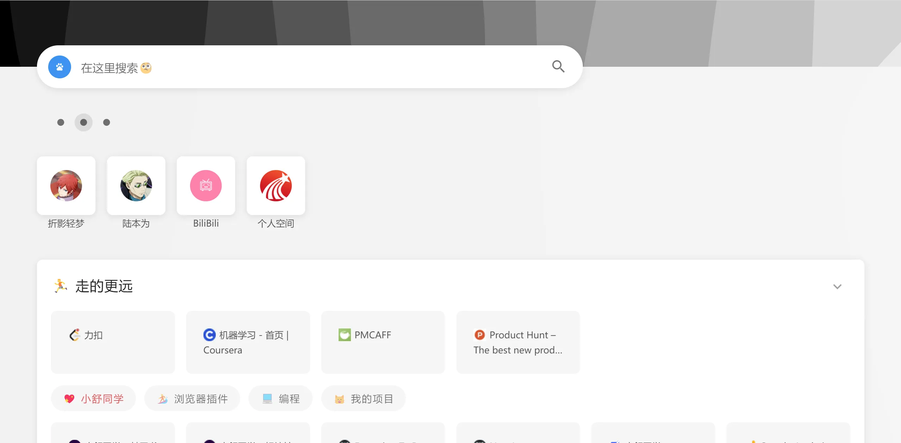Collapse the 走的更远 section via the chevron
The height and width of the screenshot is (443, 901).
tap(838, 286)
